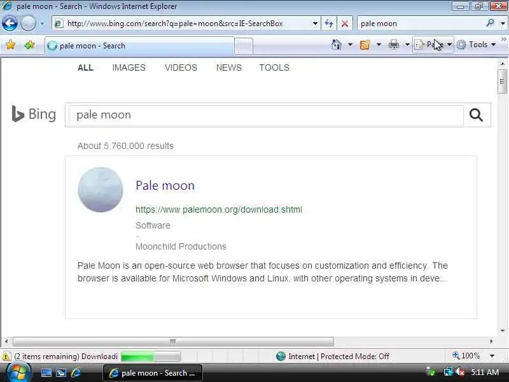Select the ALL results tab on Bing

point(85,67)
